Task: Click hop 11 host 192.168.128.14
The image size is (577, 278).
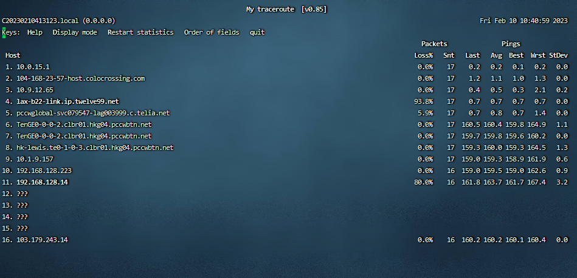Action: tap(44, 182)
